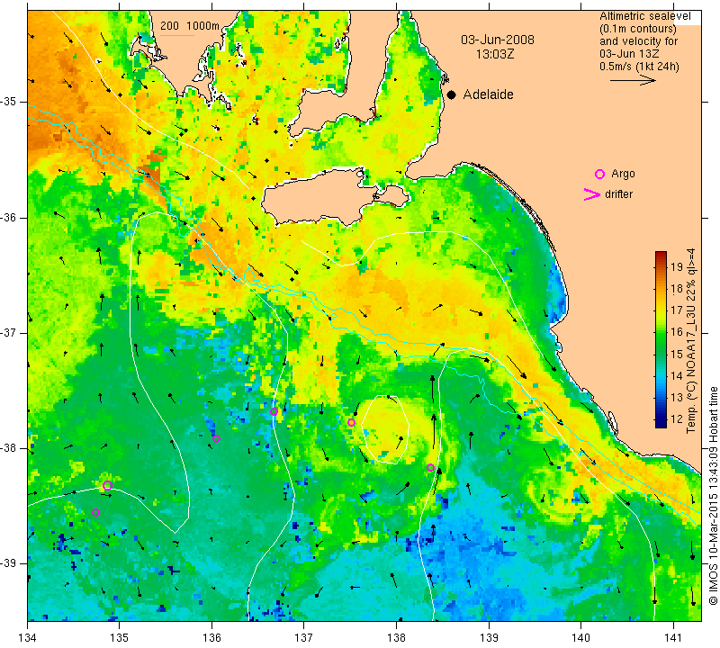
Task: Click the color bar label '19'
Action: click(x=677, y=266)
